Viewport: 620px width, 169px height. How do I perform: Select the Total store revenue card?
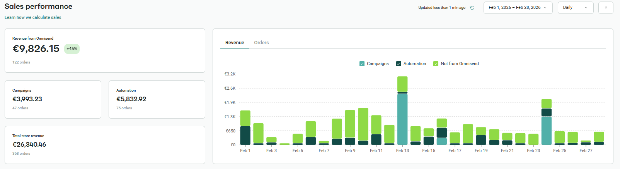[105, 145]
